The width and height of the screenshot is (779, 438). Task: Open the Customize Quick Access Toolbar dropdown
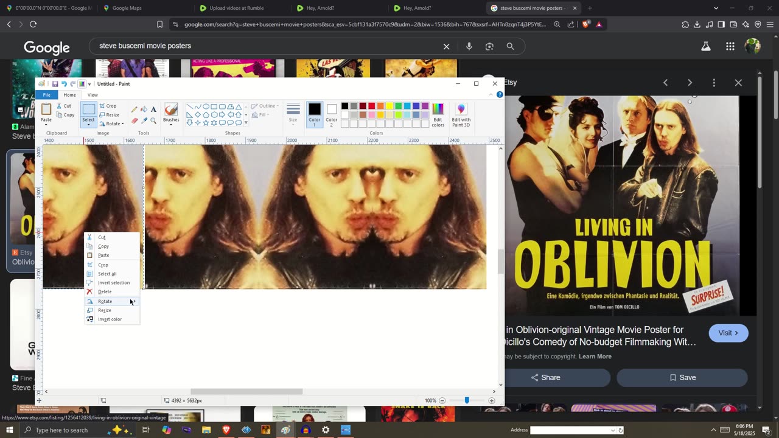(x=89, y=84)
